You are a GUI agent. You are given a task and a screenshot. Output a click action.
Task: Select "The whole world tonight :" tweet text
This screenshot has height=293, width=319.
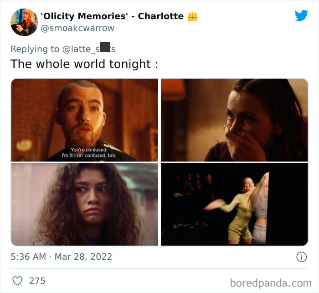coord(84,64)
